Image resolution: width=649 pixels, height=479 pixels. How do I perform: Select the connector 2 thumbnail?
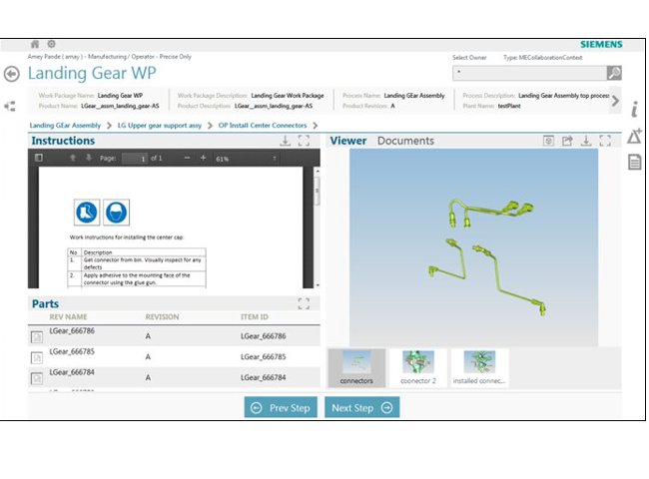click(418, 368)
